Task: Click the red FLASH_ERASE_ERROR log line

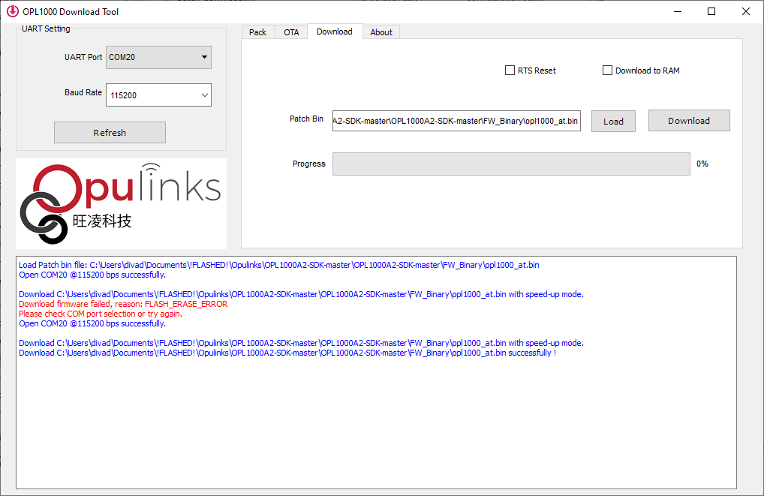Action: tap(123, 304)
